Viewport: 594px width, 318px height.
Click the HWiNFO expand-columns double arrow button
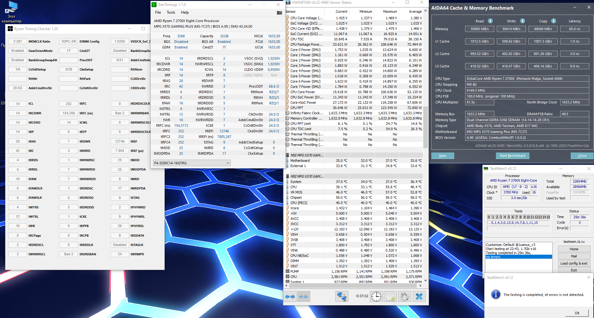tap(290, 297)
